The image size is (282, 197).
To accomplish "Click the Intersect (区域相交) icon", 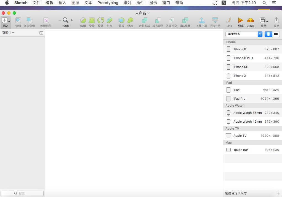I will [171, 20].
